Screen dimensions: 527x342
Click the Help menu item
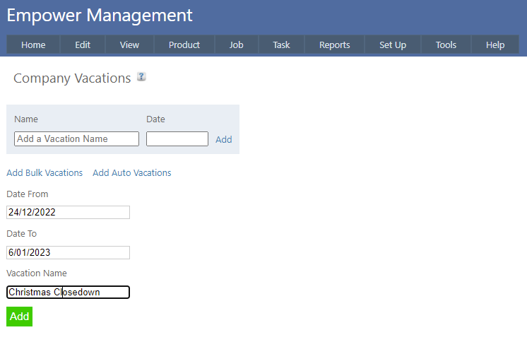(495, 45)
